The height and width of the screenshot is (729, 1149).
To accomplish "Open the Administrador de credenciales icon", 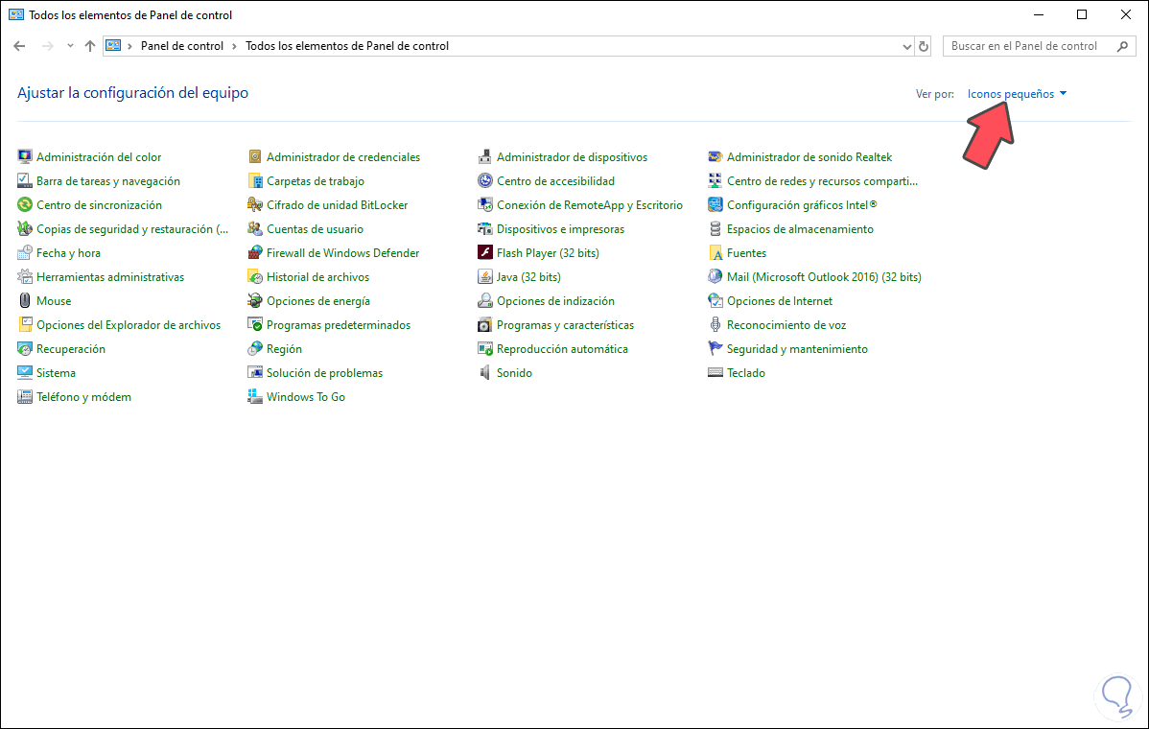I will tap(255, 156).
